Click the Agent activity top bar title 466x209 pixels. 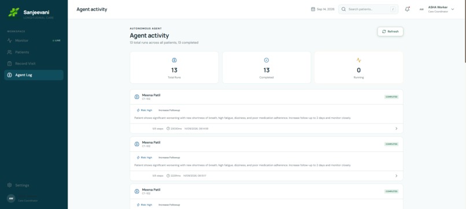[x=92, y=9]
